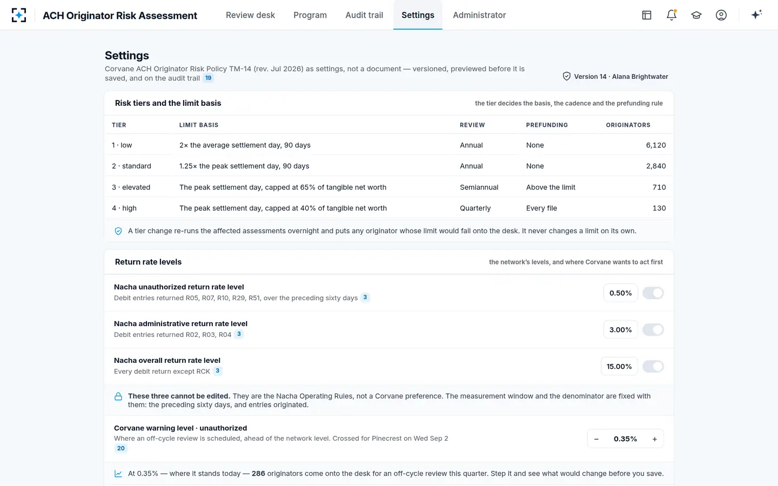Click 'Version 14 · Alana Brightwater' label
Viewport: 778px width, 486px height.
pyautogui.click(x=621, y=77)
